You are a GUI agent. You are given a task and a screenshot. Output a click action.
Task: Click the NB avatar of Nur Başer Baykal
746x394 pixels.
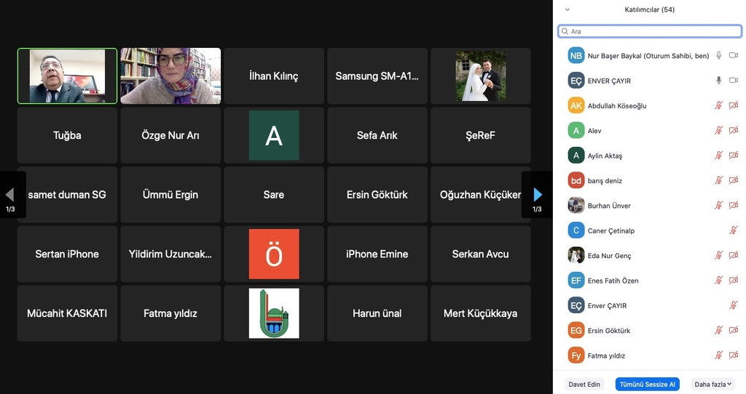(576, 56)
